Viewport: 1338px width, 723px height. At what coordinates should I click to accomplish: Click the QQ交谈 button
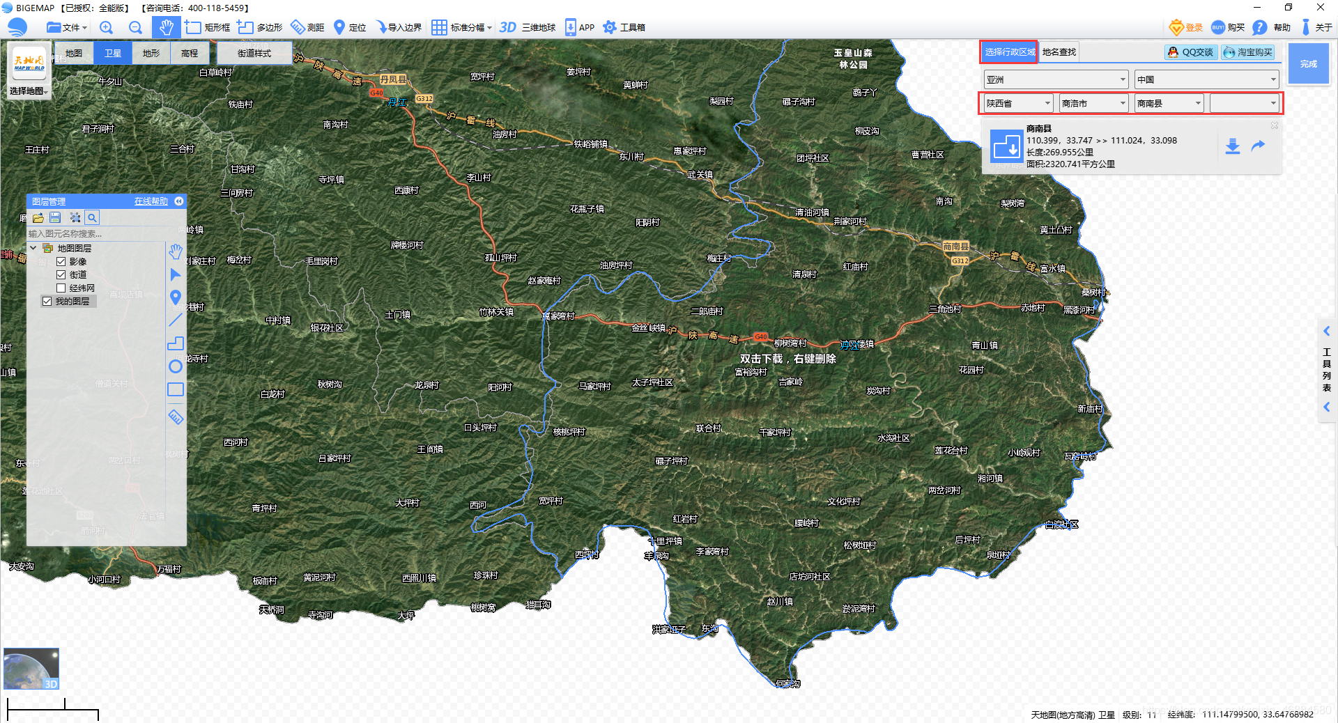pyautogui.click(x=1191, y=52)
